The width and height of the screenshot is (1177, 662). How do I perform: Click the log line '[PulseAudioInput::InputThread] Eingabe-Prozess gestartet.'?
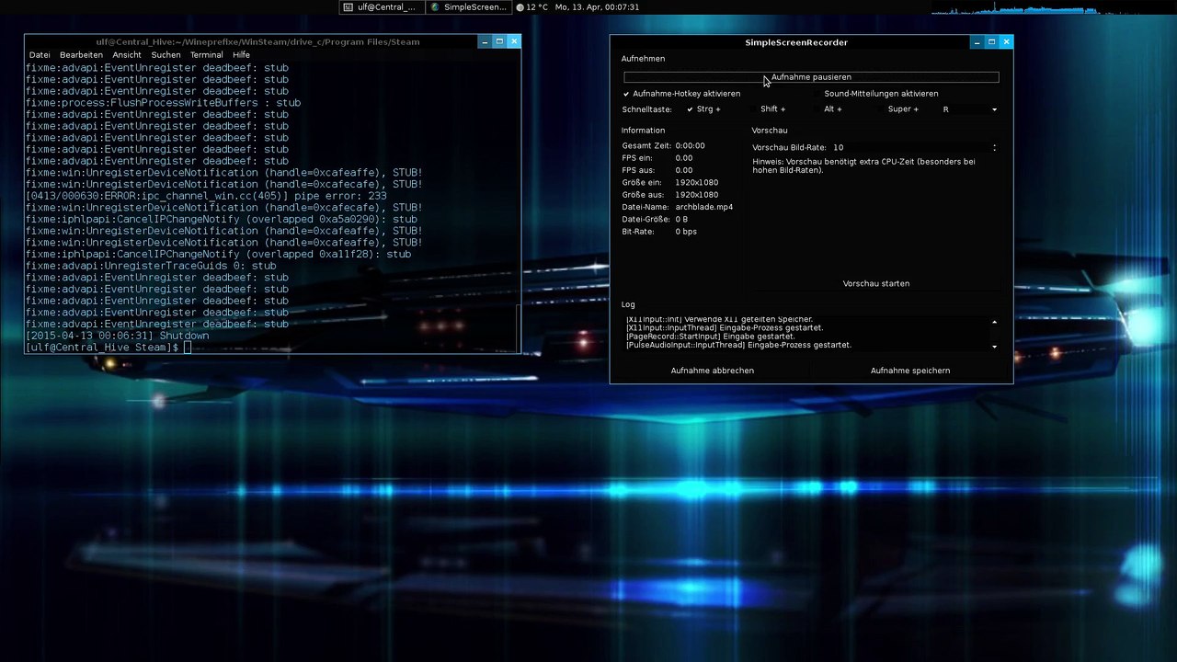coord(738,345)
